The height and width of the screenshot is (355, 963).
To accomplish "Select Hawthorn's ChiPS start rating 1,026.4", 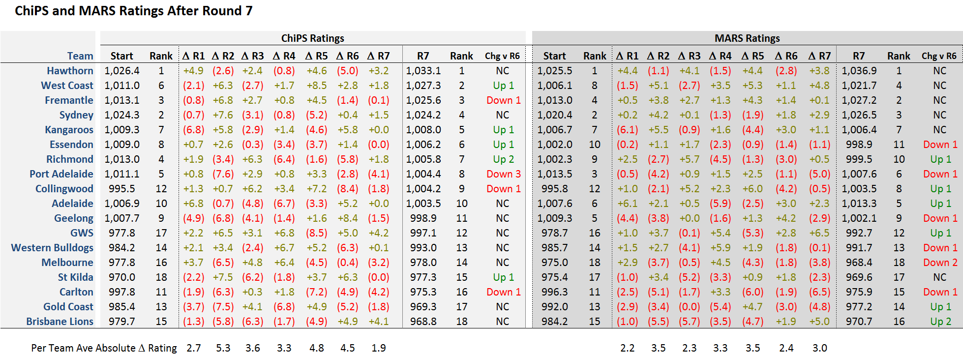I will click(122, 71).
